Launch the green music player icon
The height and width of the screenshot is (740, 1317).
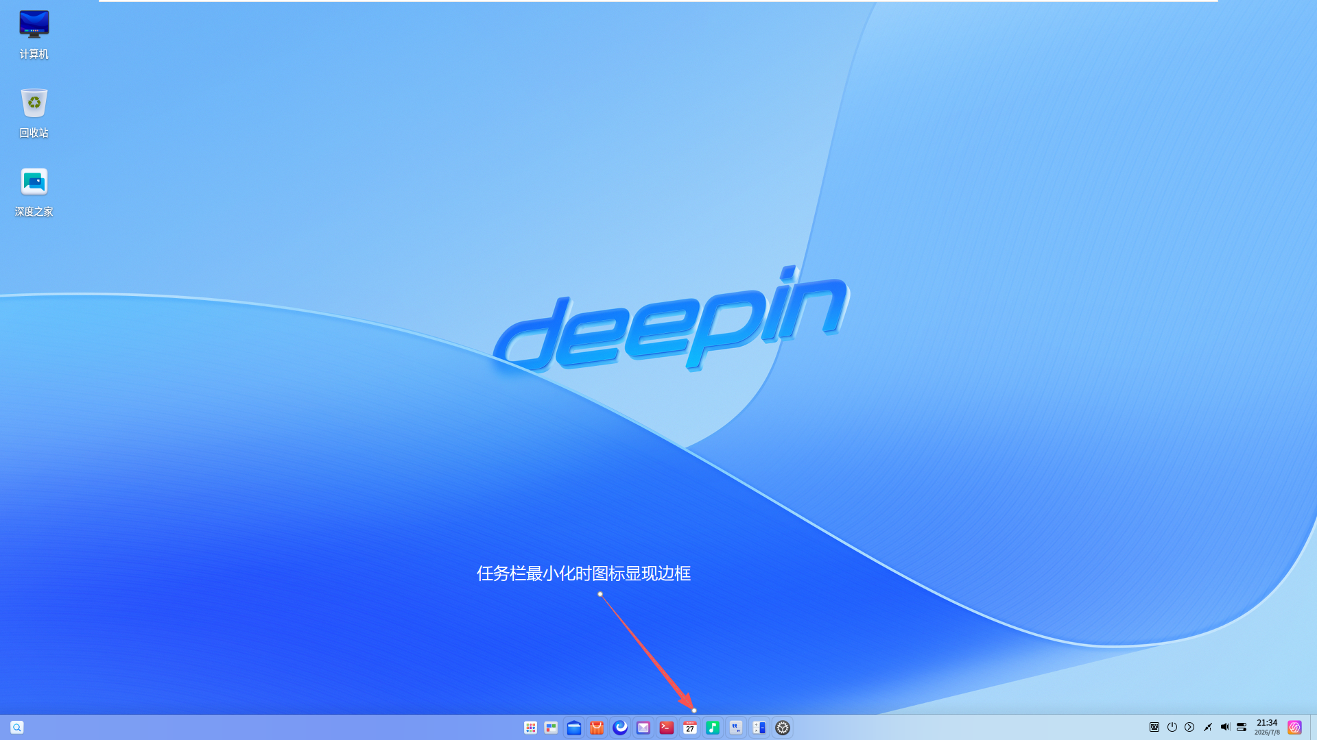click(713, 728)
